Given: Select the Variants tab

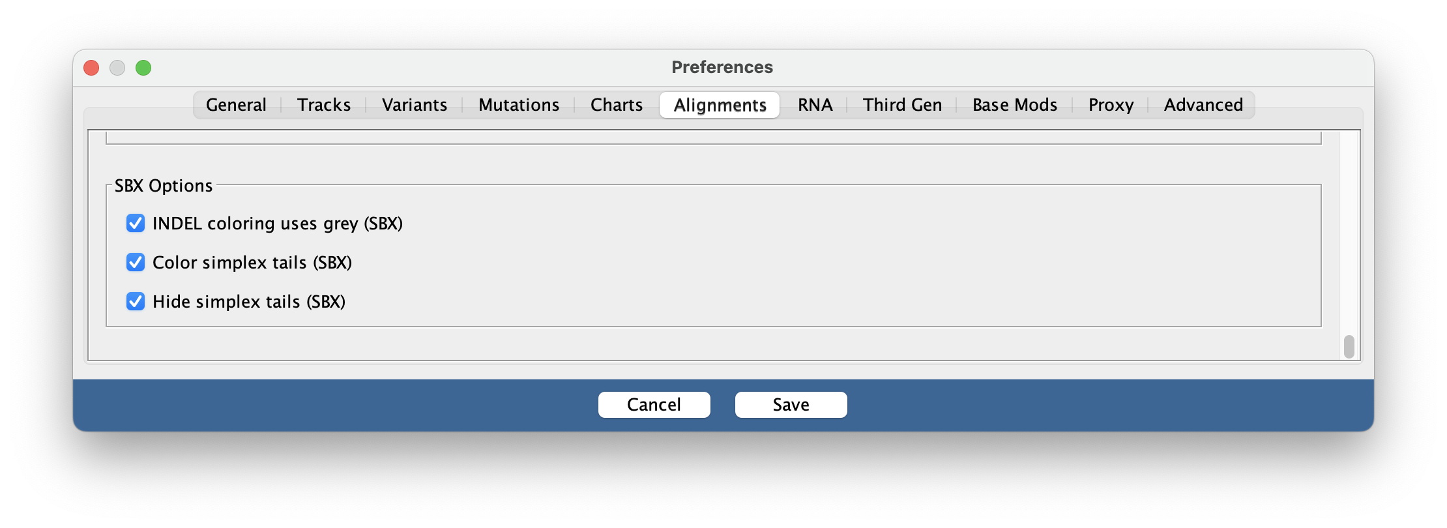Looking at the screenshot, I should pyautogui.click(x=414, y=104).
